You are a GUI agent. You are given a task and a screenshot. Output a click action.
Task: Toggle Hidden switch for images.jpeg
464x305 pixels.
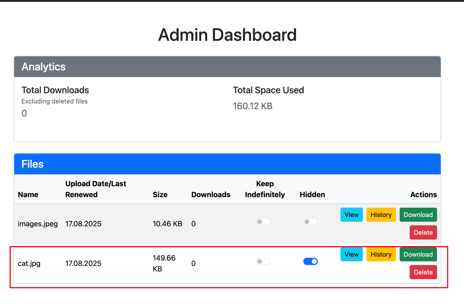pos(310,222)
